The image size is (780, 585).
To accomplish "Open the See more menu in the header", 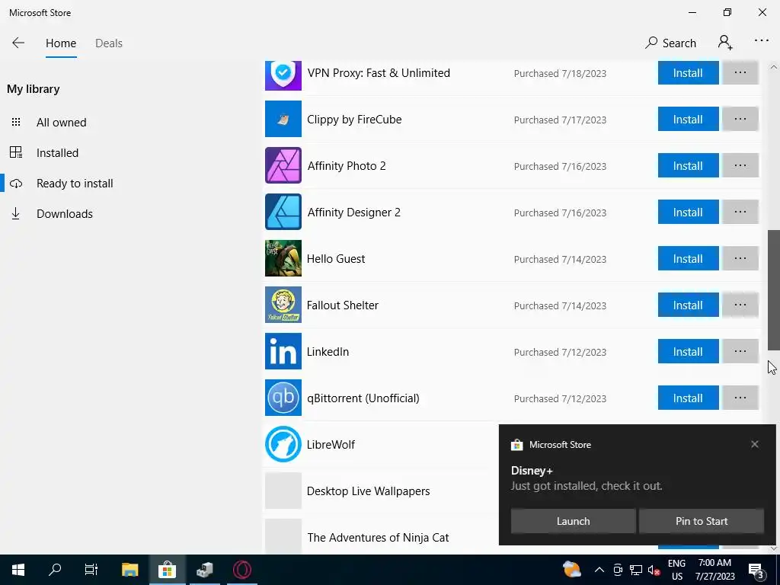I will pyautogui.click(x=762, y=41).
